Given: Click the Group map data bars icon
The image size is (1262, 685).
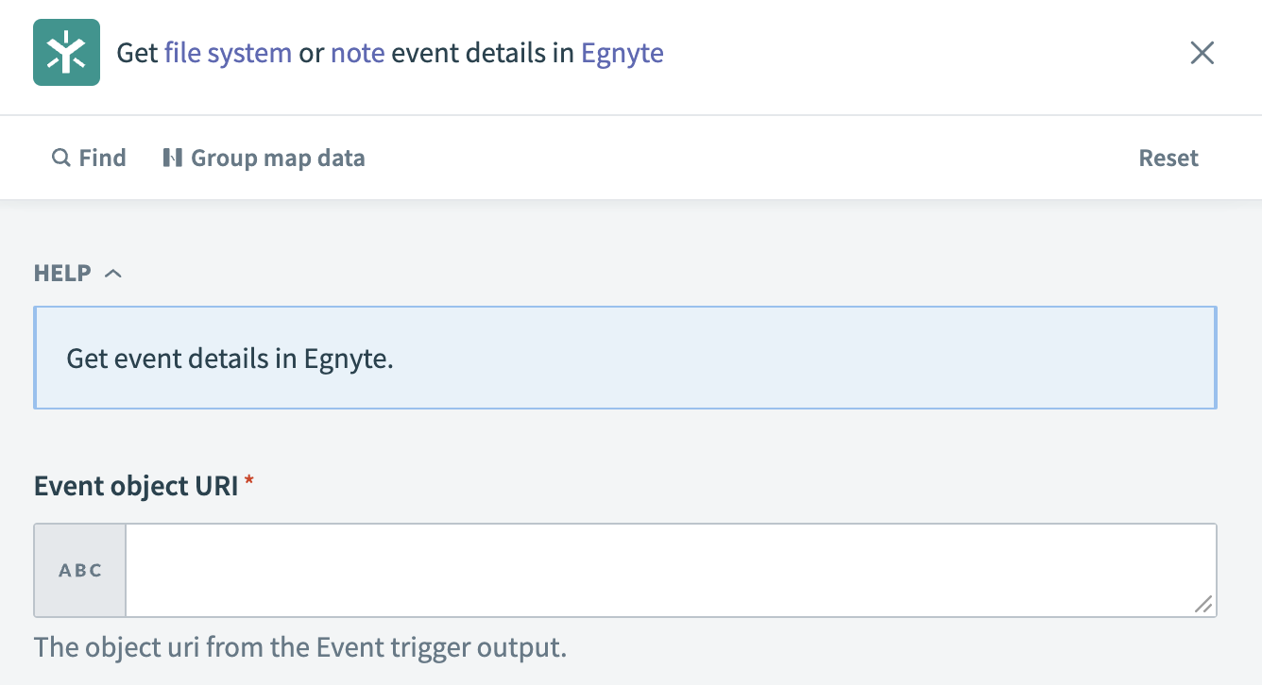Looking at the screenshot, I should (172, 158).
